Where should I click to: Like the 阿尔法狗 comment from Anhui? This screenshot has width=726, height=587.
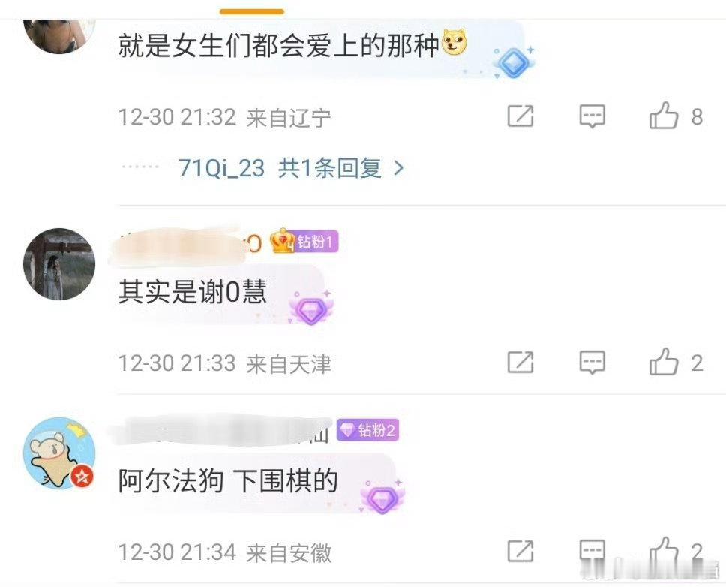coord(665,551)
